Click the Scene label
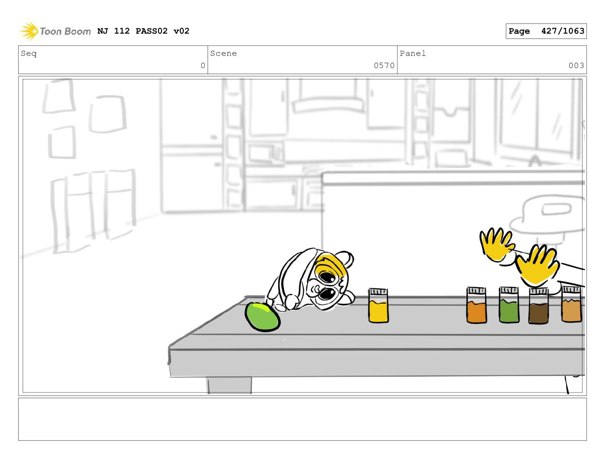This screenshot has width=606, height=468. click(x=223, y=54)
